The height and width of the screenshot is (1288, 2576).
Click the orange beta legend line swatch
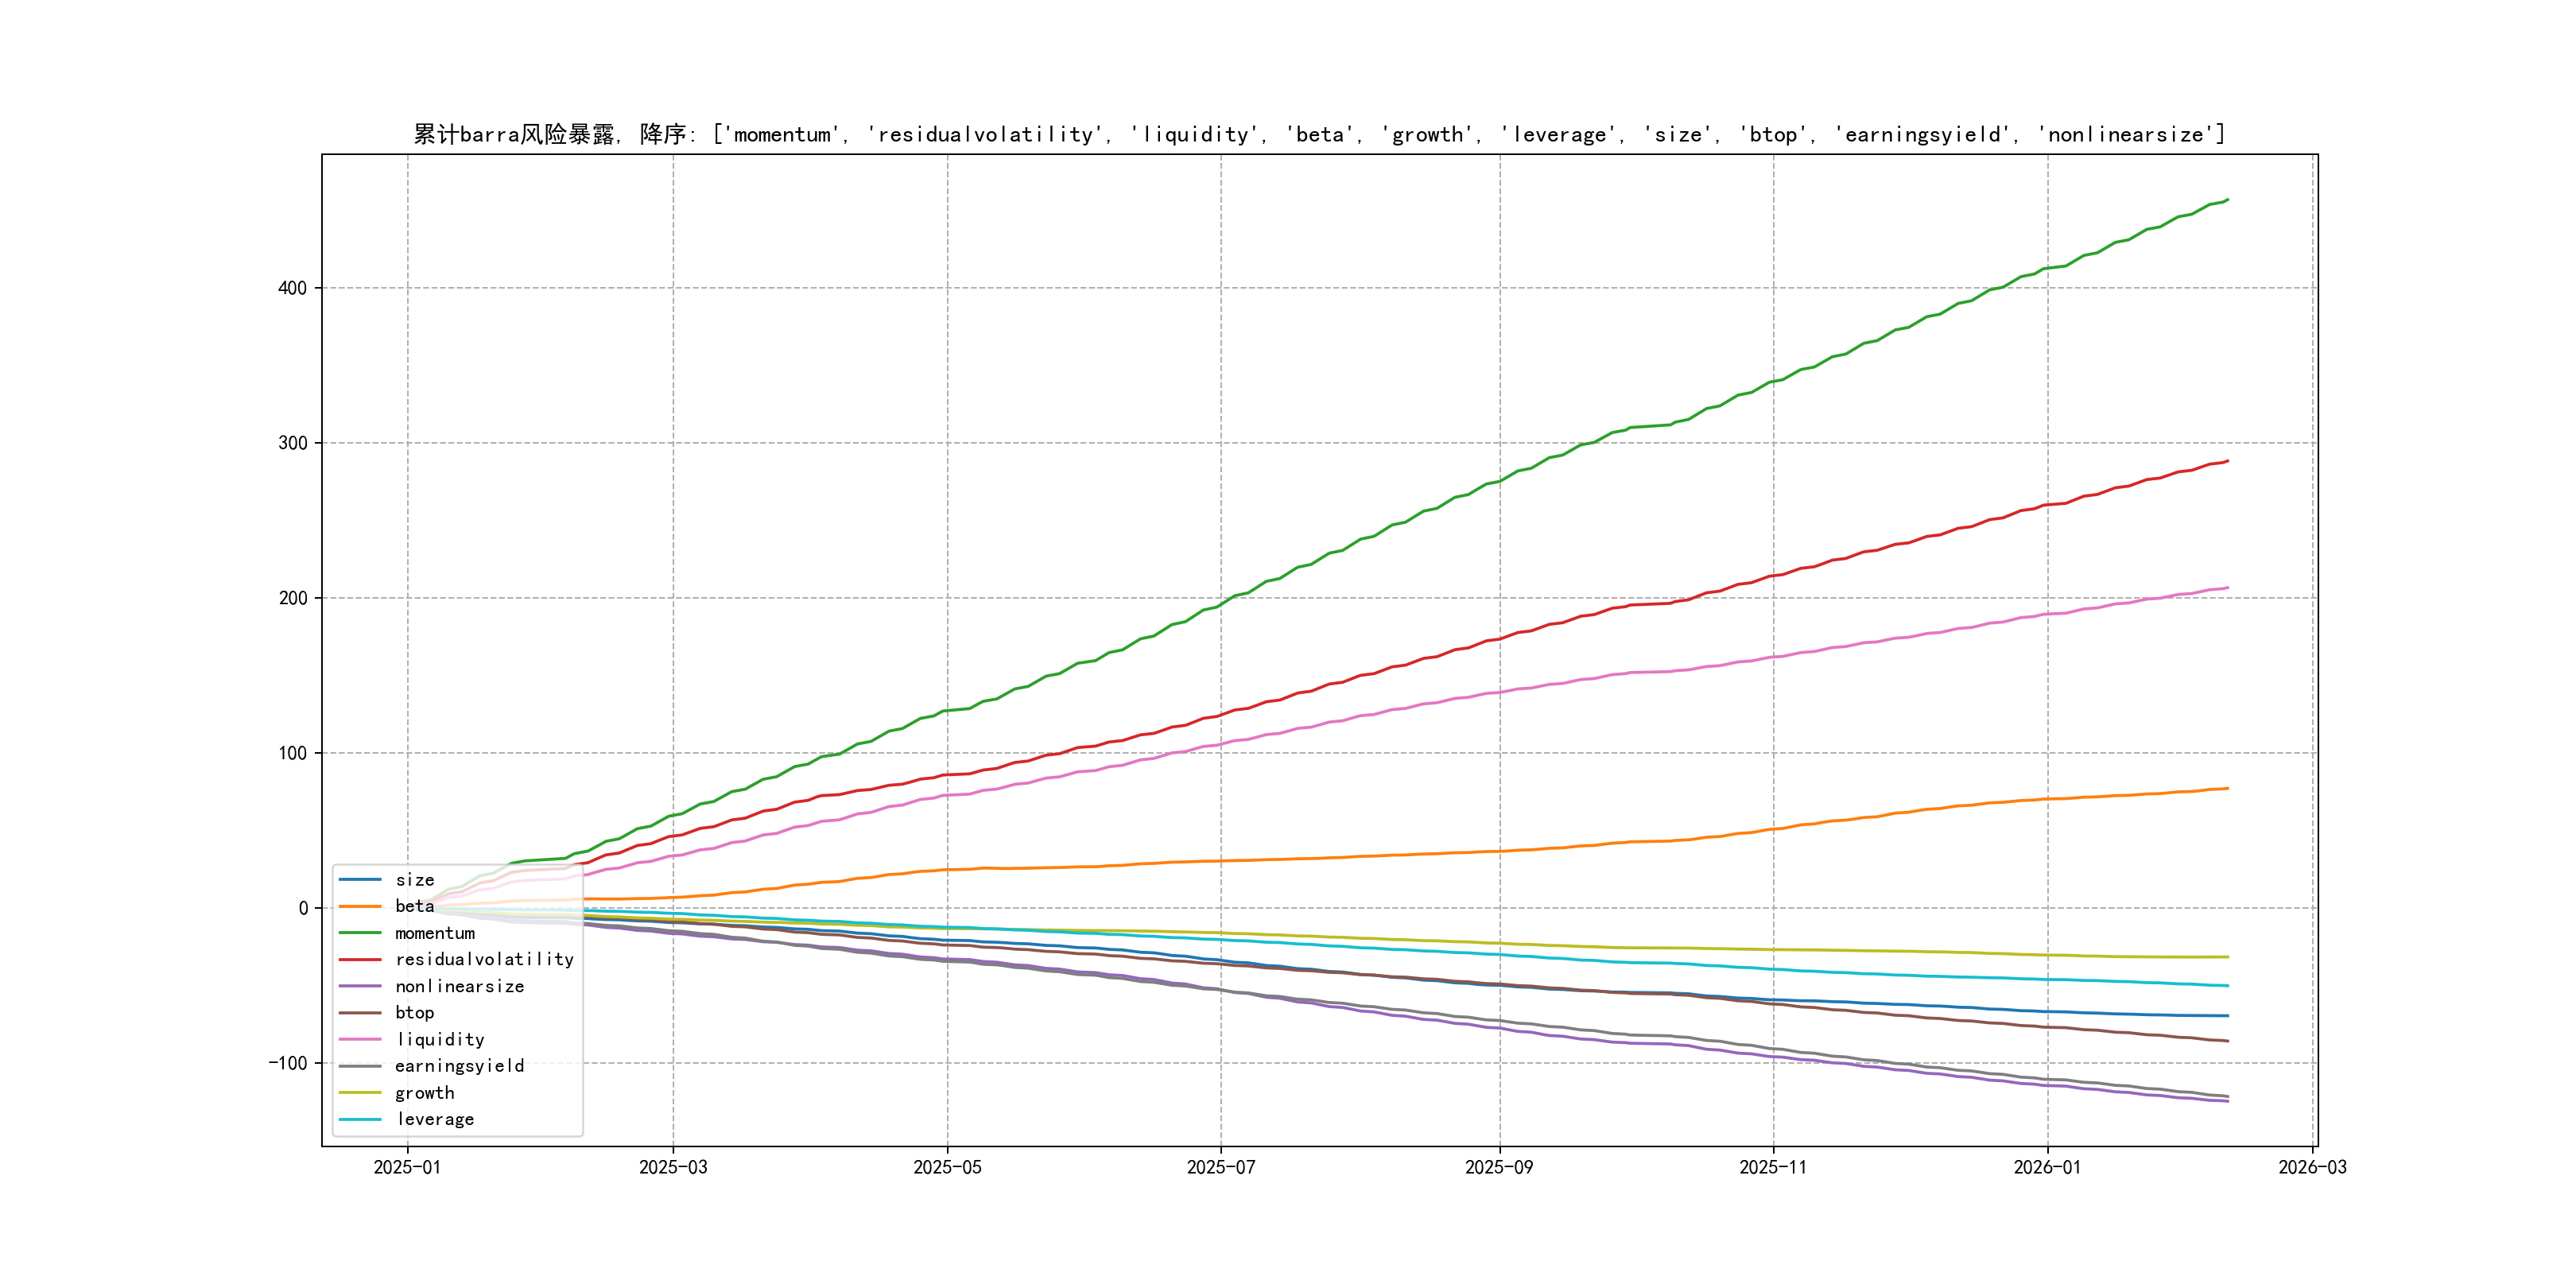pyautogui.click(x=360, y=906)
